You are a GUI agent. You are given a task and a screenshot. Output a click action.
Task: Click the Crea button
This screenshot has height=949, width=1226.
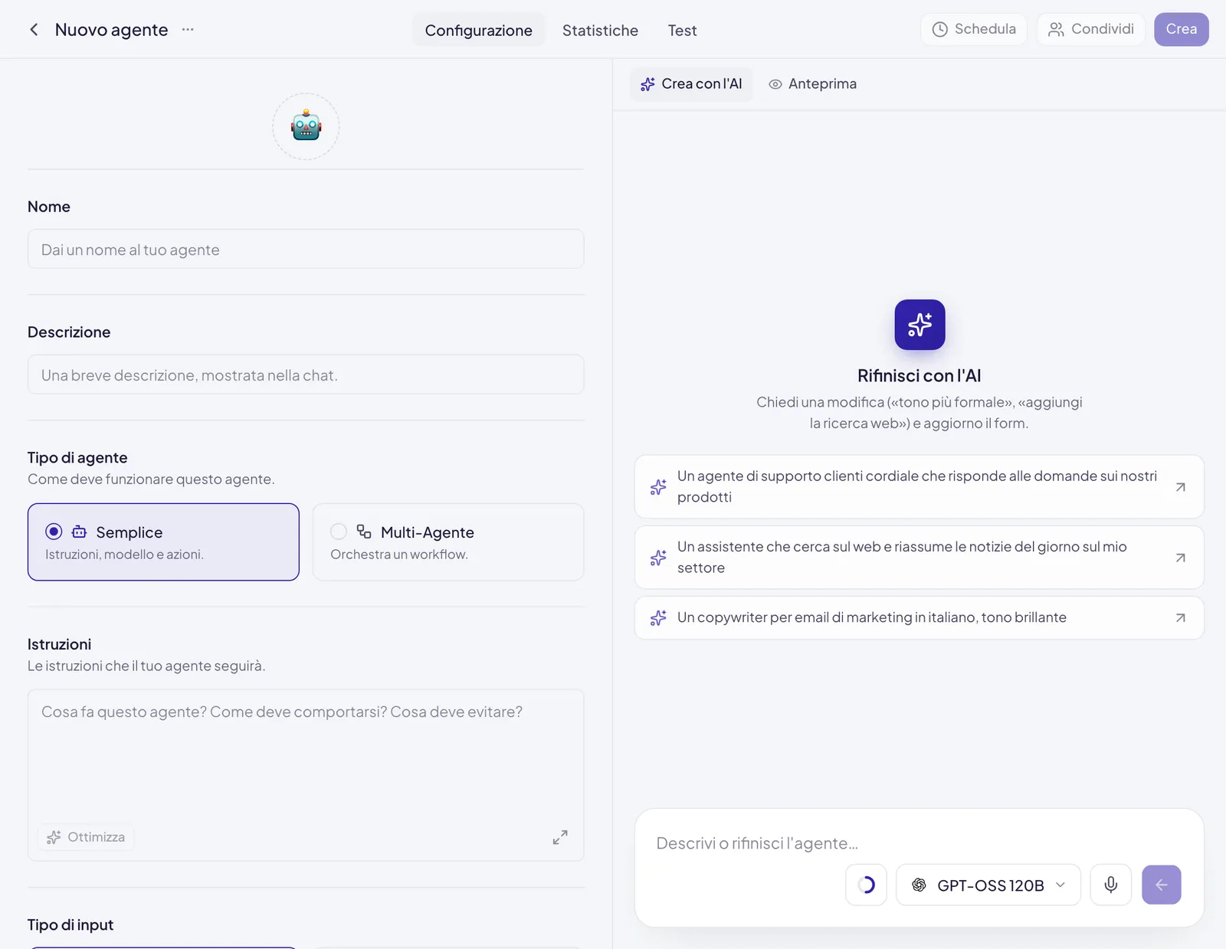click(x=1182, y=29)
